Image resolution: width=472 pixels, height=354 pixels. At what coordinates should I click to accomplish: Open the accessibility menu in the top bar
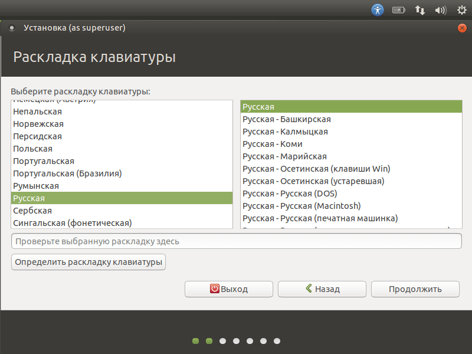(378, 9)
